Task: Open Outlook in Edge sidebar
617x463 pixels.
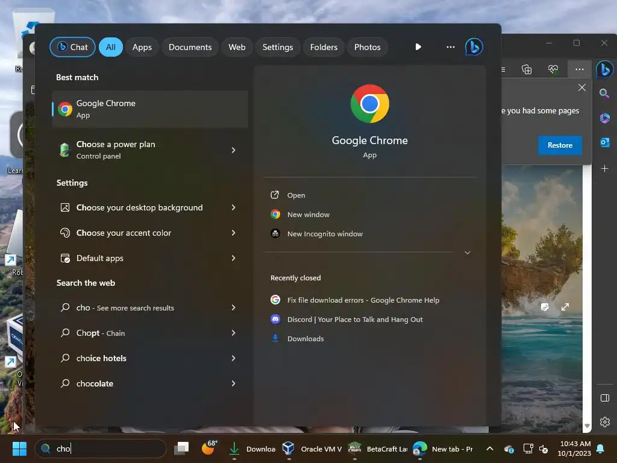Action: coord(605,142)
